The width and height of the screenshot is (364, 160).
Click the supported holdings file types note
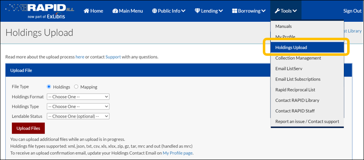[102, 146]
